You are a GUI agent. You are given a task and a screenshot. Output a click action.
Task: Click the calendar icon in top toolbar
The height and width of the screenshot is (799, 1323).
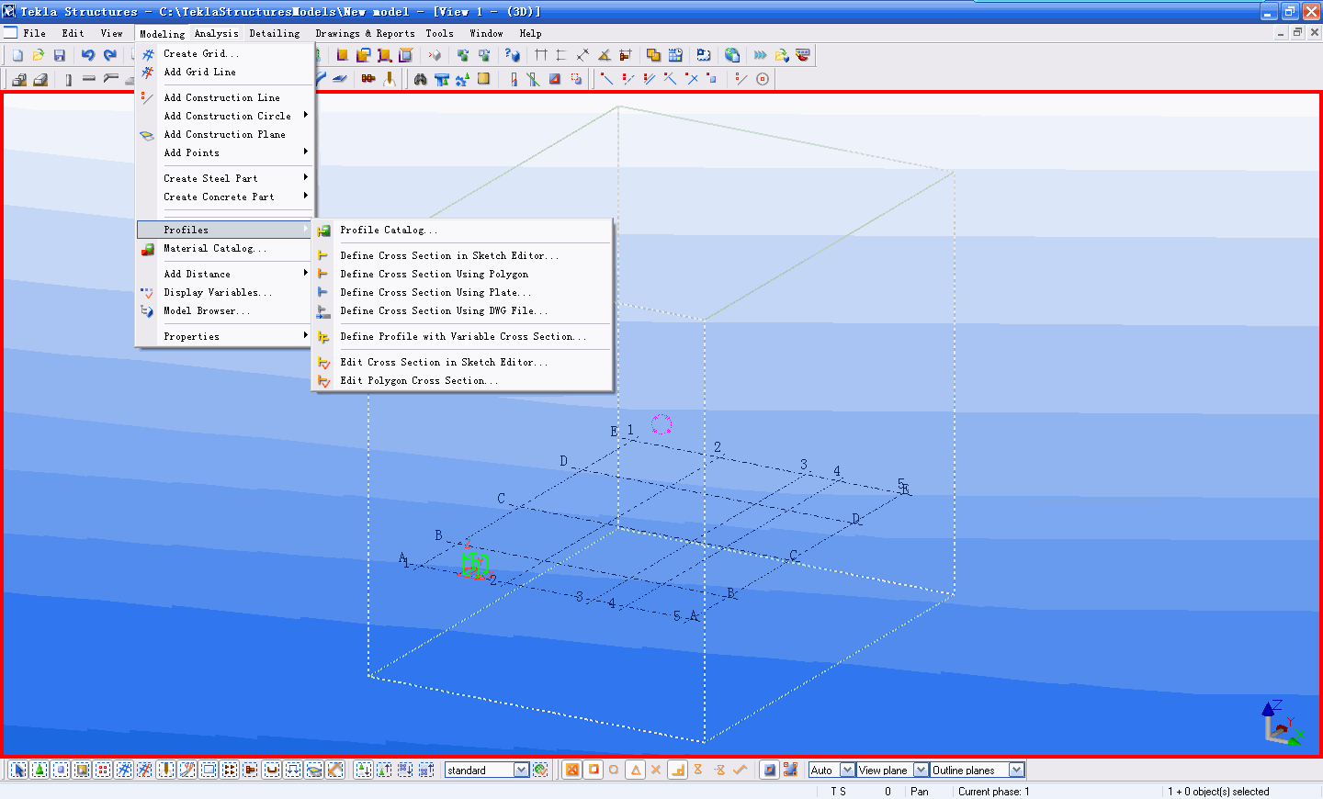coord(675,55)
